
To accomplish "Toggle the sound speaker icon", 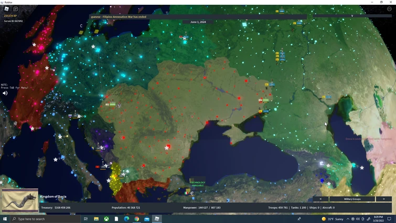I will coord(5,93).
